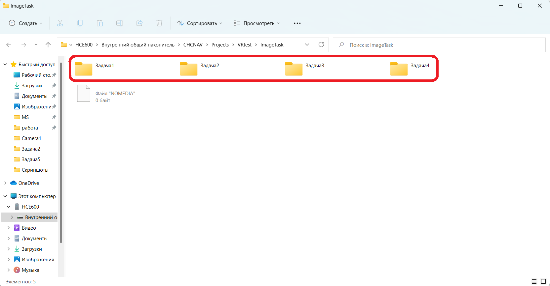The image size is (550, 286).
Task: Click the Copy icon in toolbar
Action: tap(80, 23)
